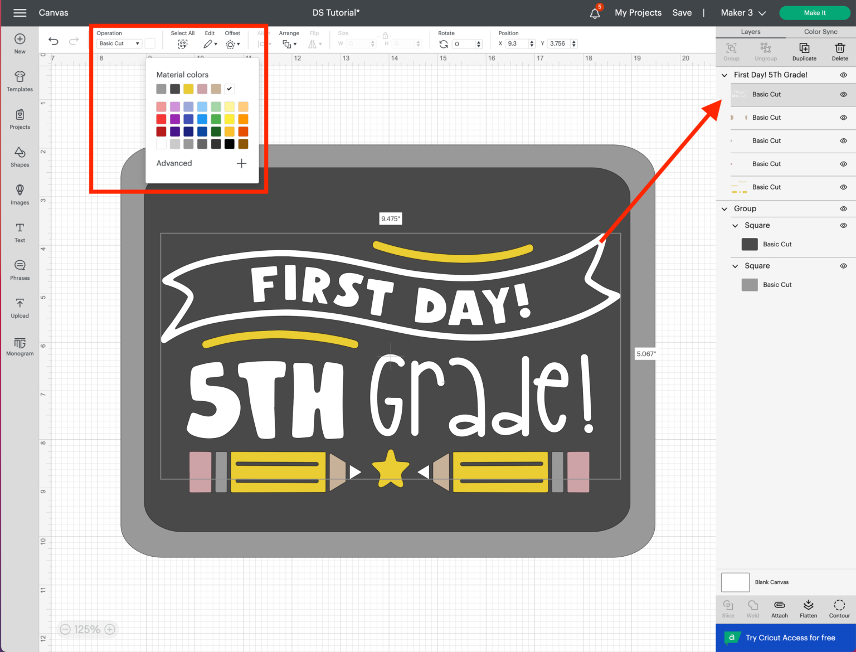Duplicate the selected layer using the Layers panel icon
The image size is (856, 652).
804,51
